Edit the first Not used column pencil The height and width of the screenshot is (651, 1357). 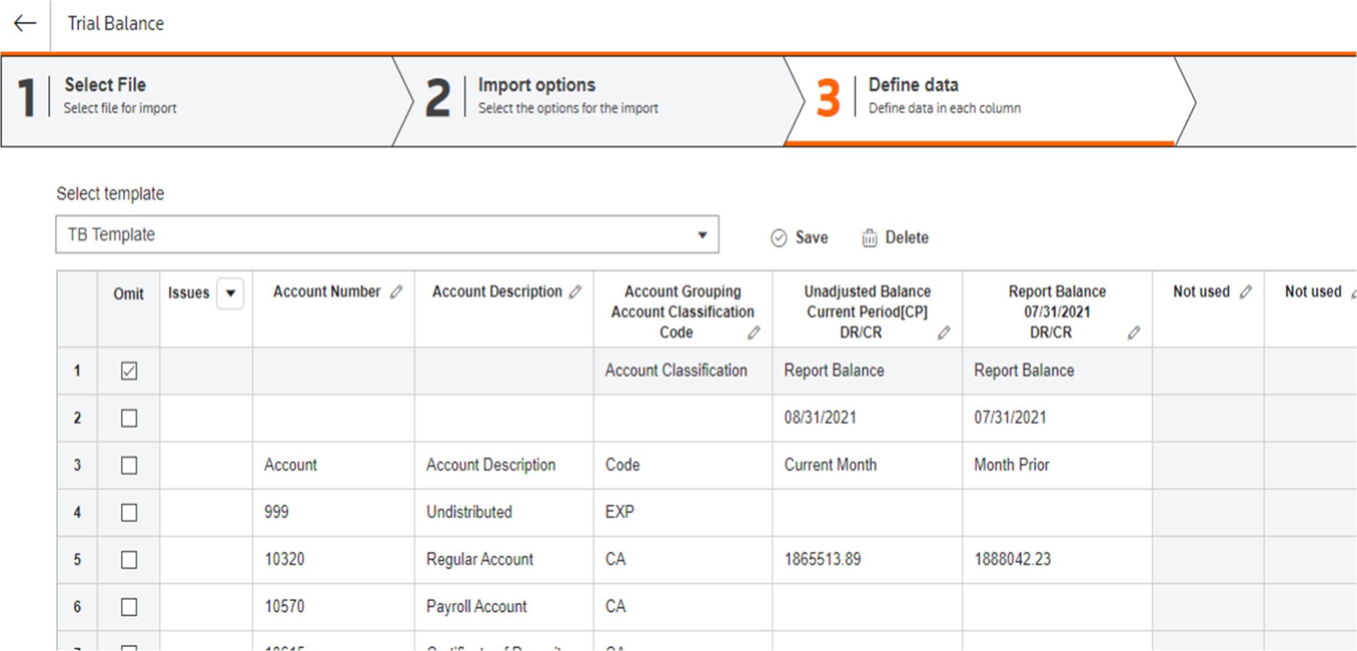click(x=1246, y=292)
